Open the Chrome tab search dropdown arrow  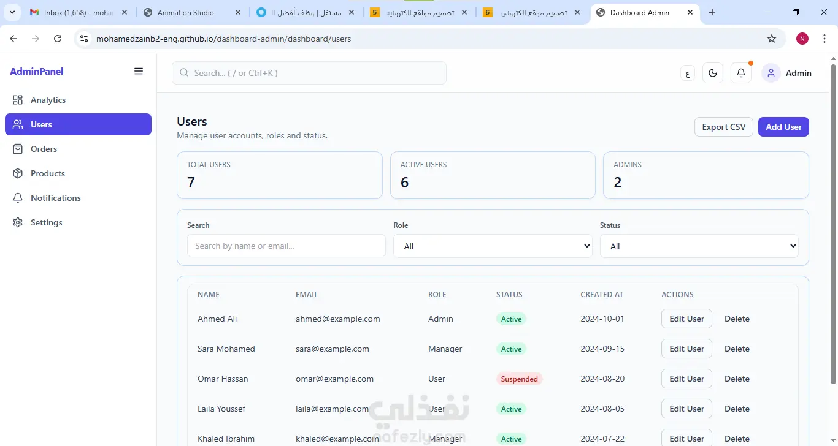click(x=12, y=12)
